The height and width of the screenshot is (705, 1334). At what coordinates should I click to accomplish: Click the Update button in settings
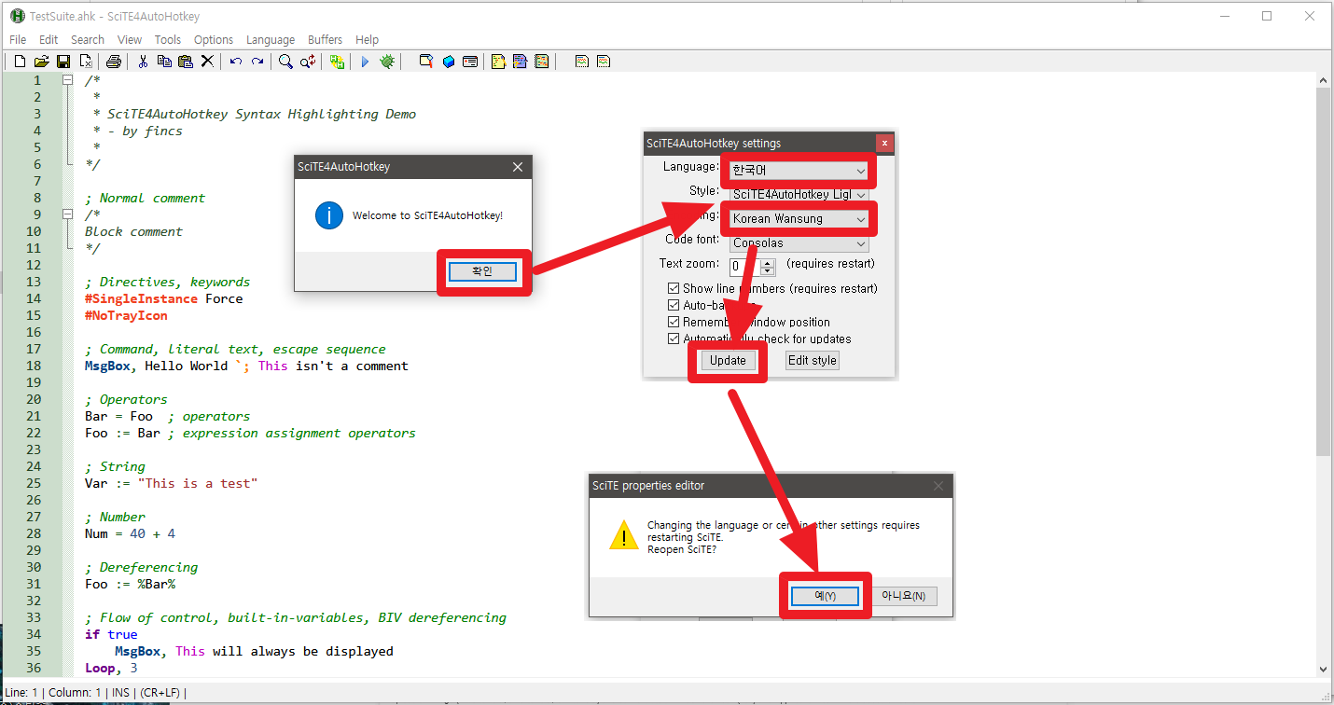pos(728,360)
